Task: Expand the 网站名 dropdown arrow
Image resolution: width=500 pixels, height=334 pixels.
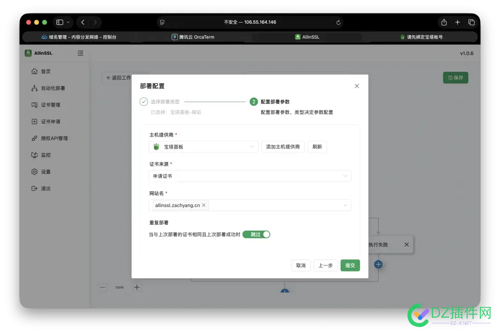Action: tap(345, 205)
